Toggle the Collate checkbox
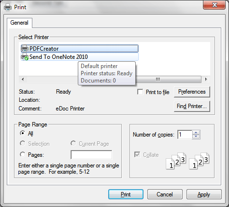229x207 pixels. (137, 154)
